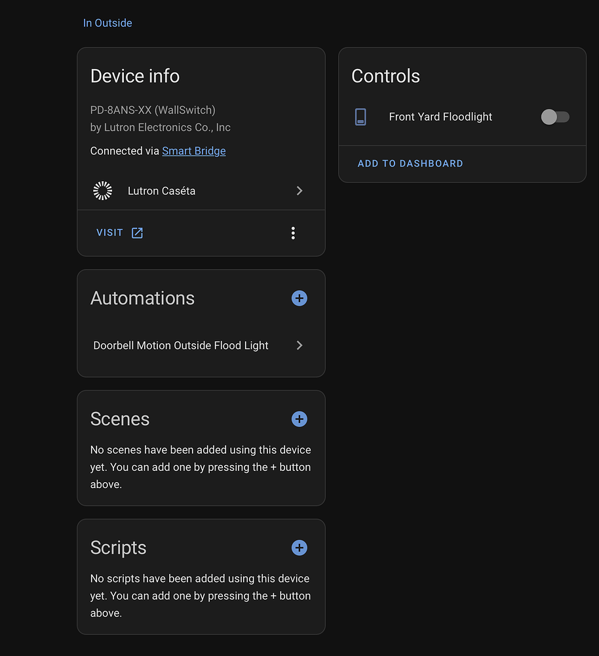Click the Controls card heading

coord(385,76)
